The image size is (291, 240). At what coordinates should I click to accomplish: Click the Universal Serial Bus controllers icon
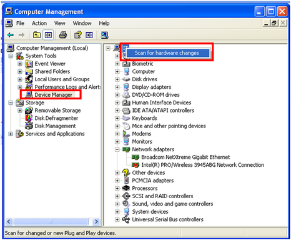[x=126, y=219]
